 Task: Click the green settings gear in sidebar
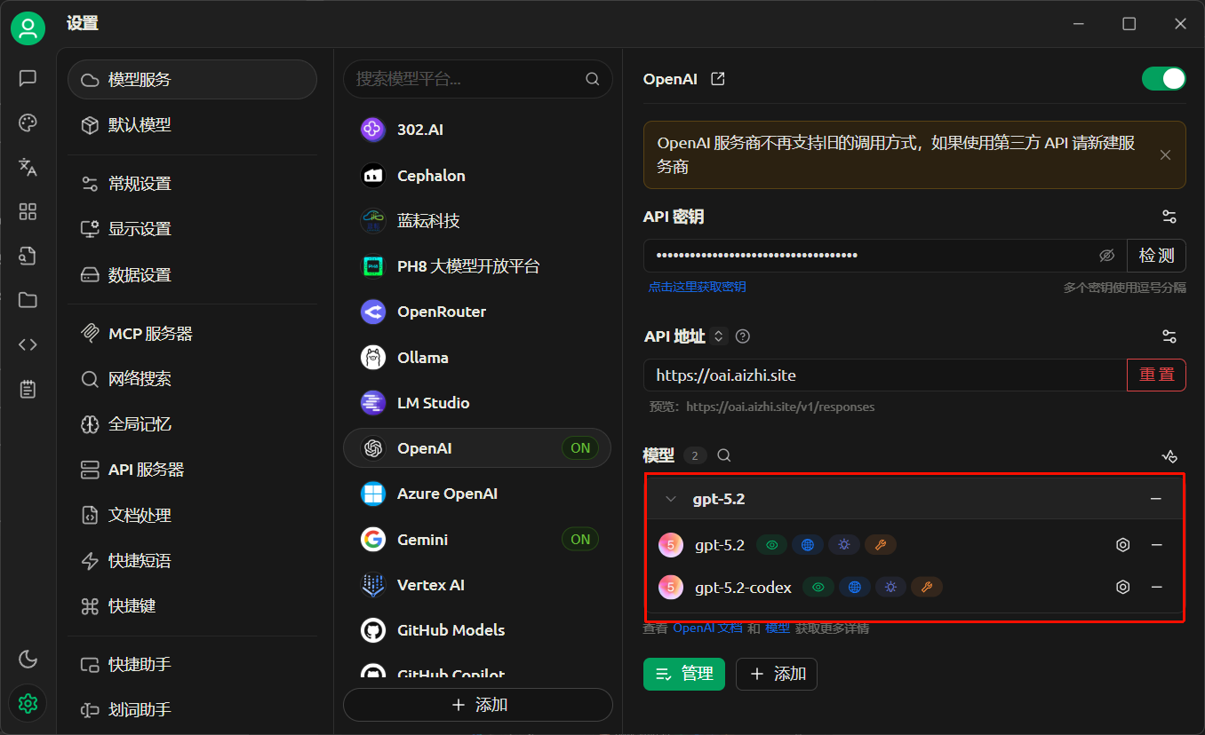28,703
